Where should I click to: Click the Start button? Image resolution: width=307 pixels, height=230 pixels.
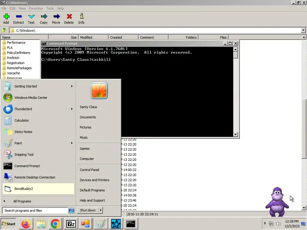tap(8, 224)
